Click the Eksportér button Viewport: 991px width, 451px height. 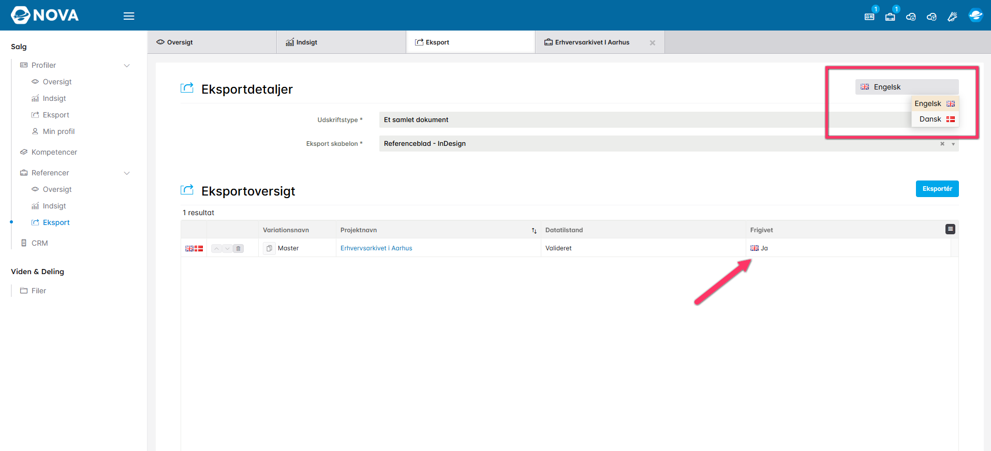pos(937,189)
